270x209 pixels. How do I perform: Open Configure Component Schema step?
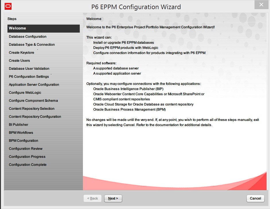click(33, 101)
